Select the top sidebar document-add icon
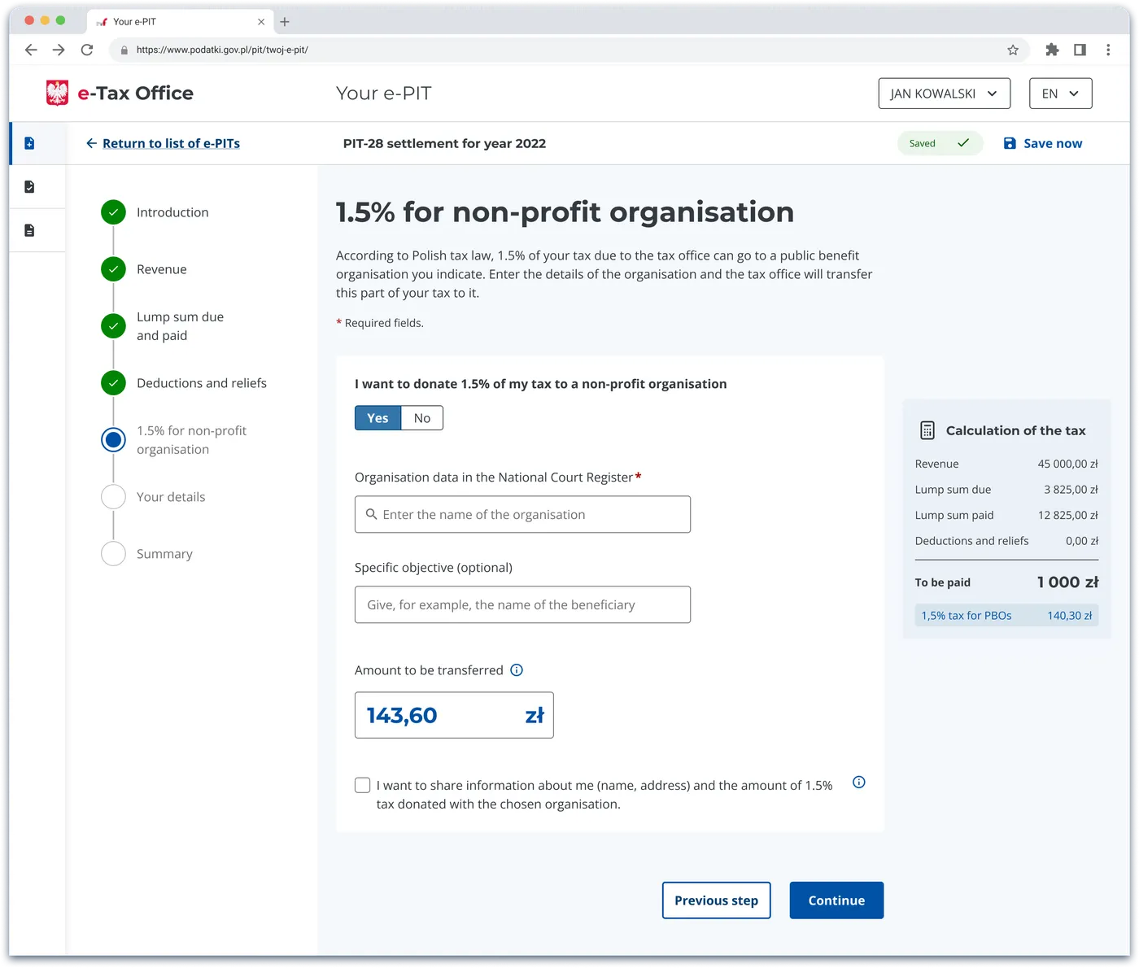The height and width of the screenshot is (968, 1139). tap(29, 143)
